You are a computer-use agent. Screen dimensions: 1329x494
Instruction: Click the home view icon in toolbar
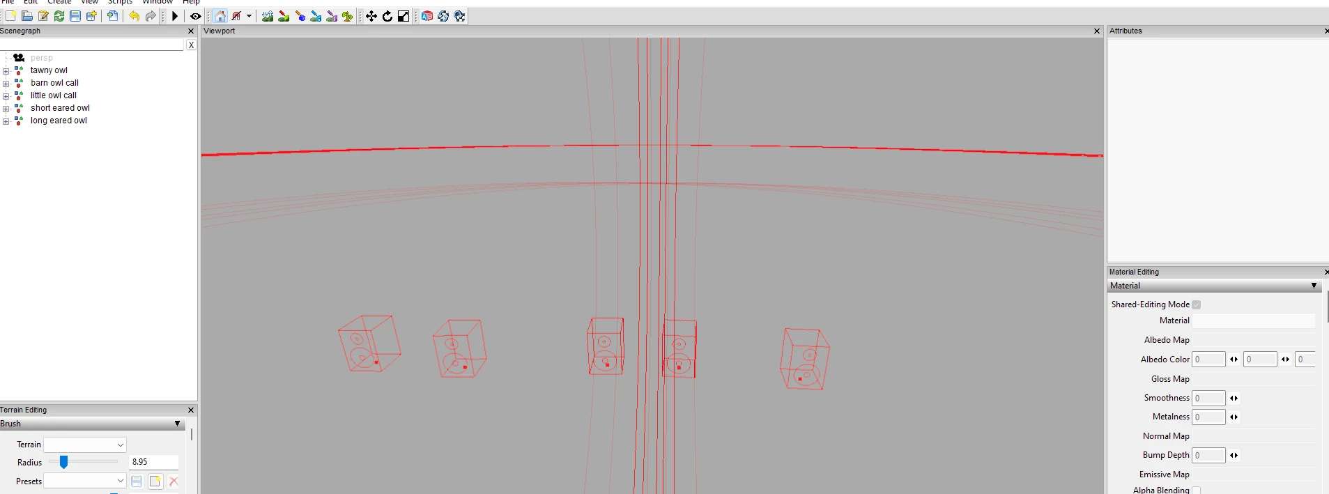point(220,16)
